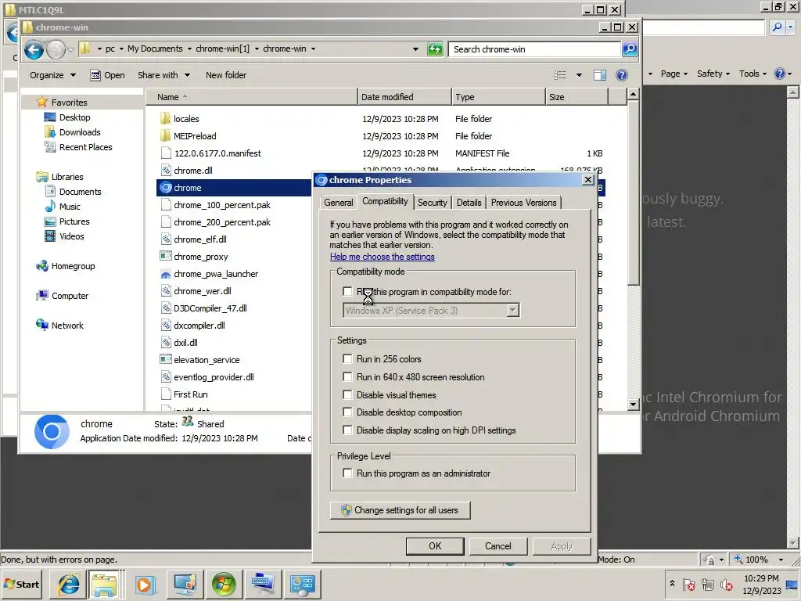Open the browser Page menu dropdown
Image resolution: width=801 pixels, height=601 pixels.
coord(673,74)
